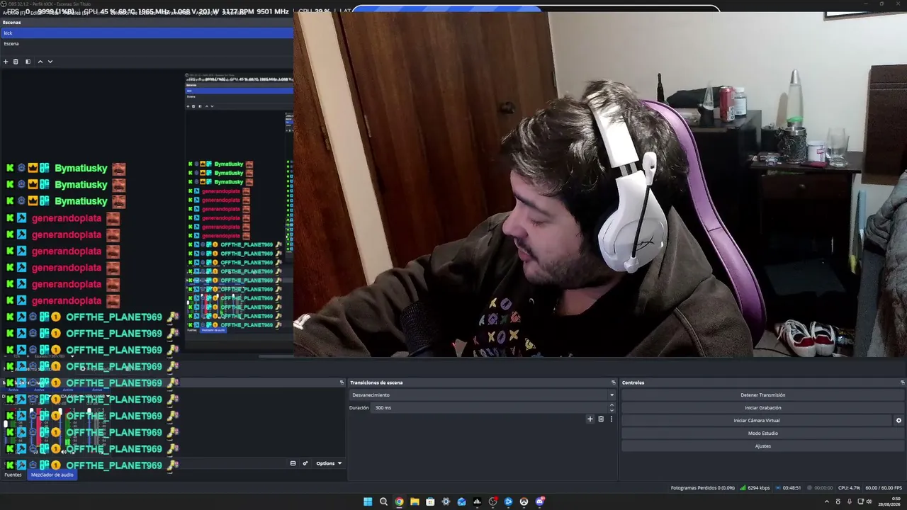The height and width of the screenshot is (510, 907).
Task: Open virtual camera settings gear
Action: click(898, 421)
